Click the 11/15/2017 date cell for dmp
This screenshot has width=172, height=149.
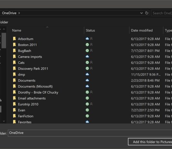tap(146, 74)
